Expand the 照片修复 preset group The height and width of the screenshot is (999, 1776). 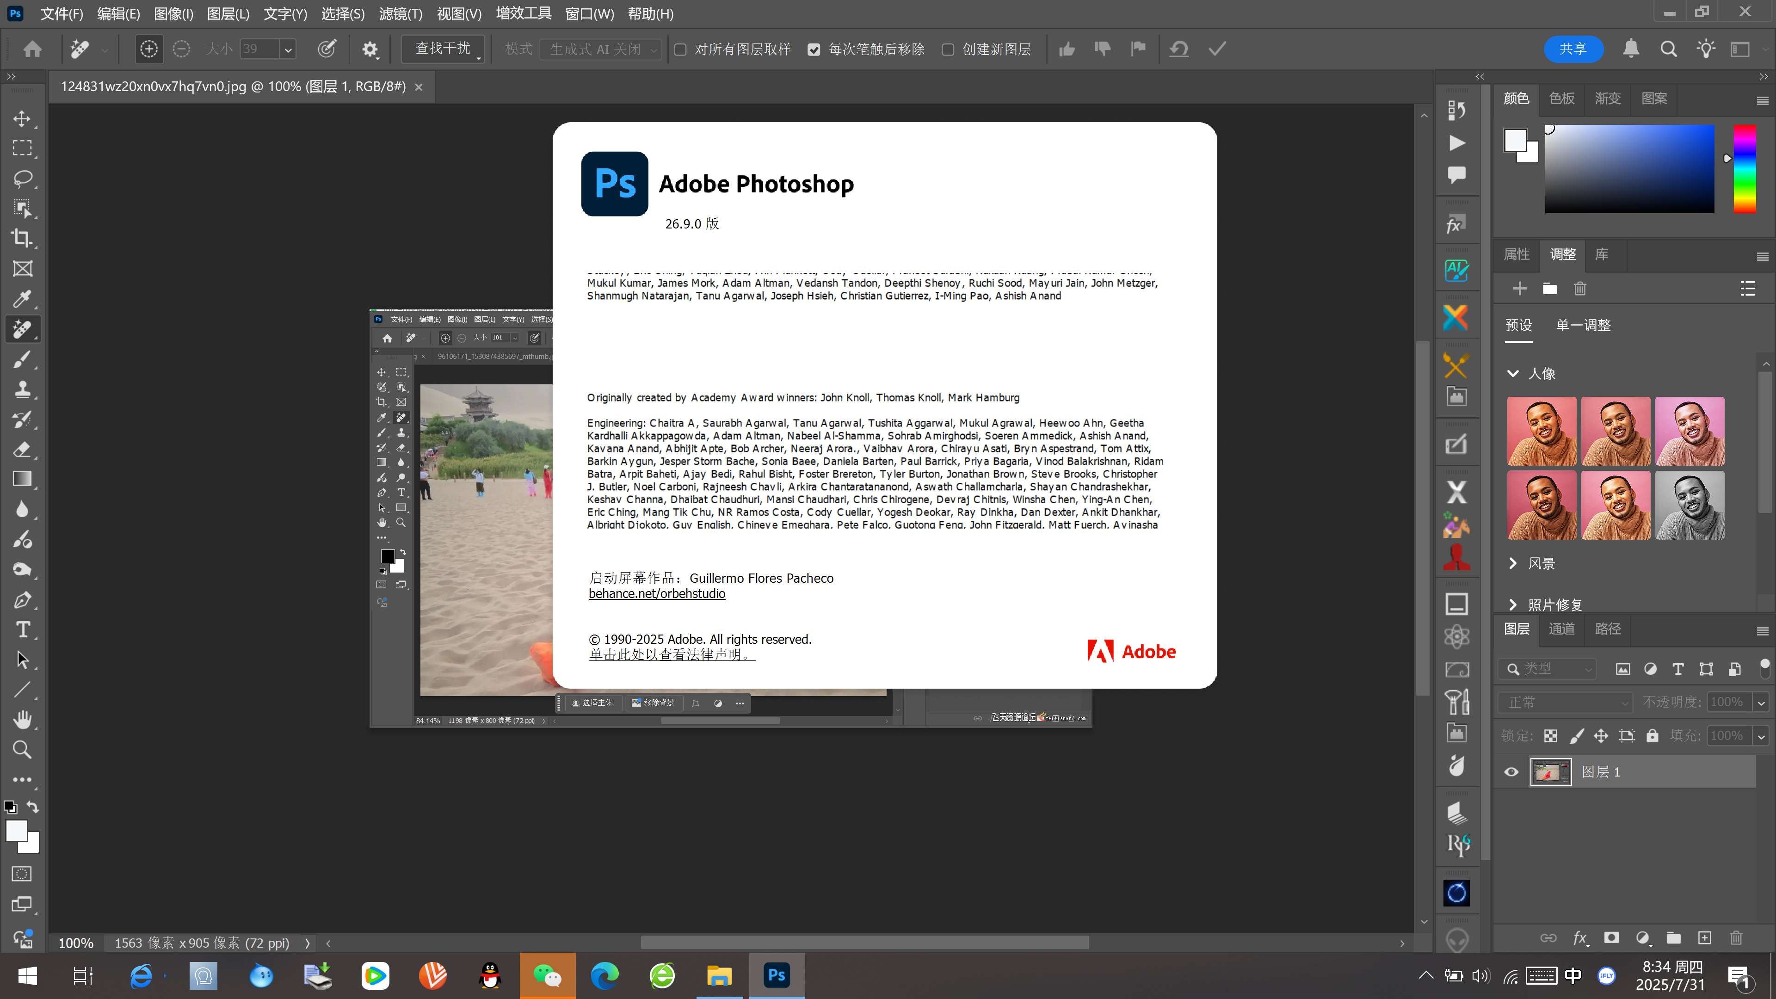coord(1513,604)
